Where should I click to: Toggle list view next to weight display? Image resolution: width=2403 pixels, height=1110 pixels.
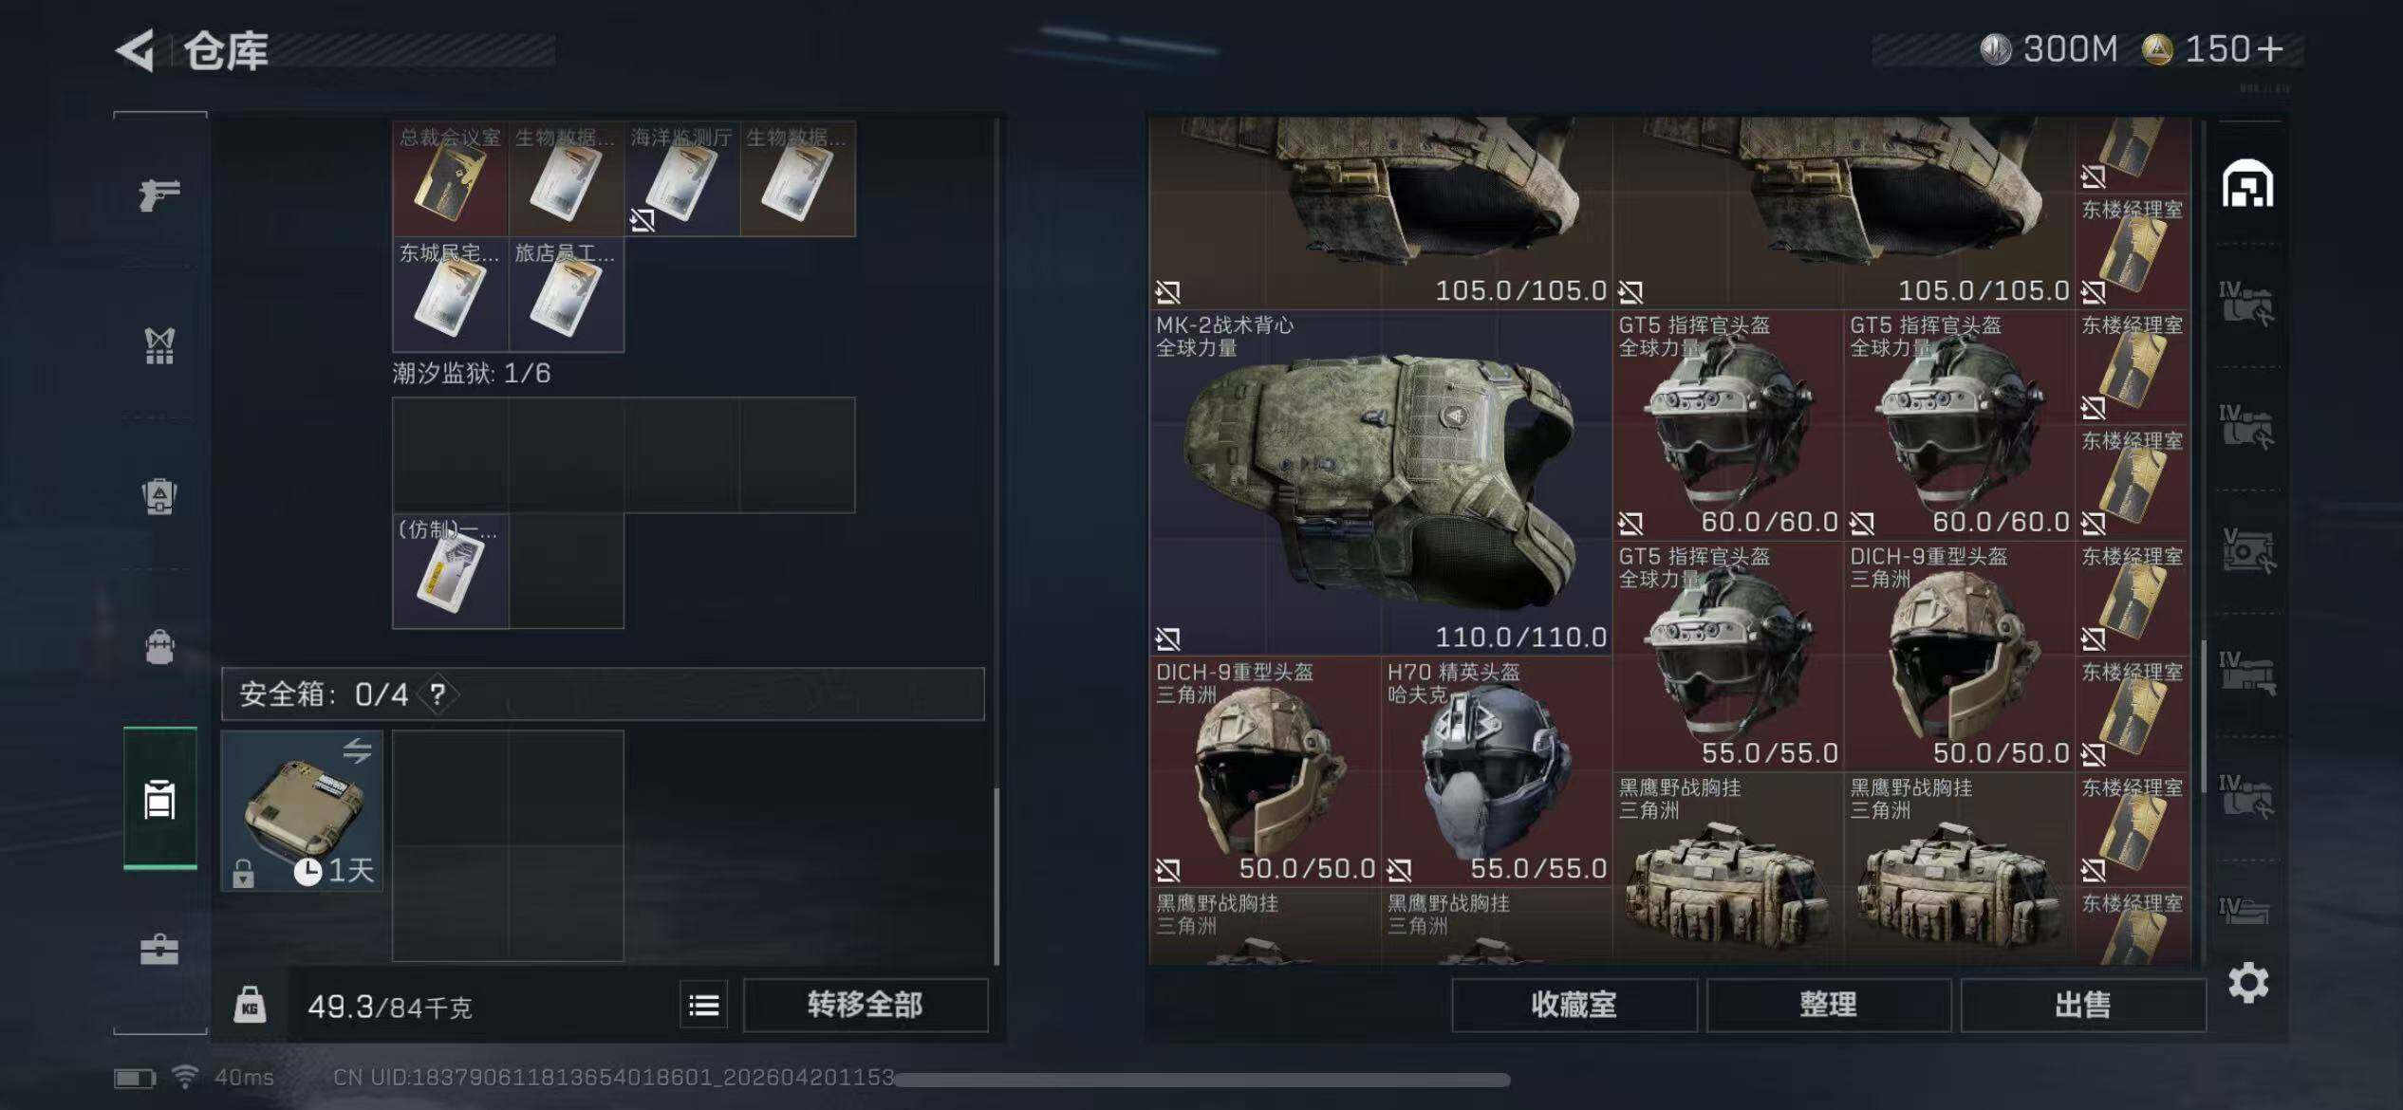[703, 1006]
